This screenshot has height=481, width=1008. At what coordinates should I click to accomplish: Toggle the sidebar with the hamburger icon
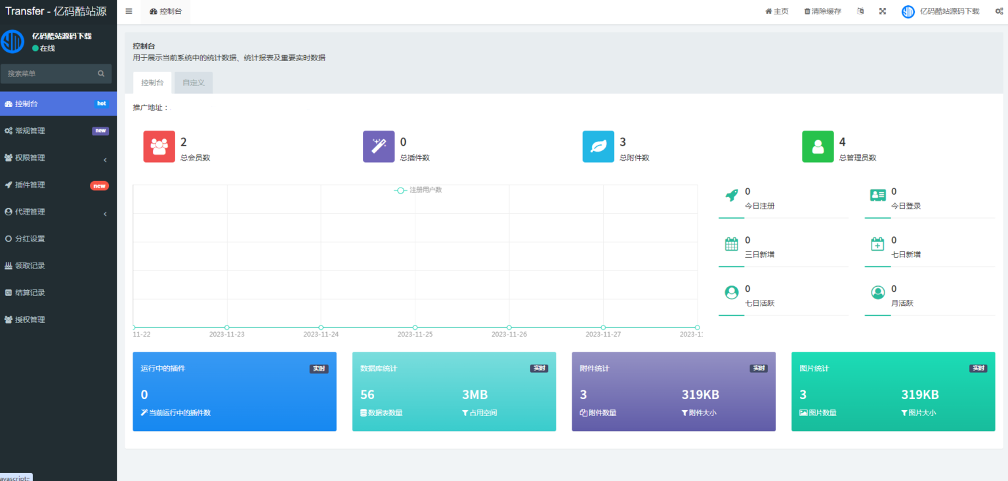click(129, 11)
